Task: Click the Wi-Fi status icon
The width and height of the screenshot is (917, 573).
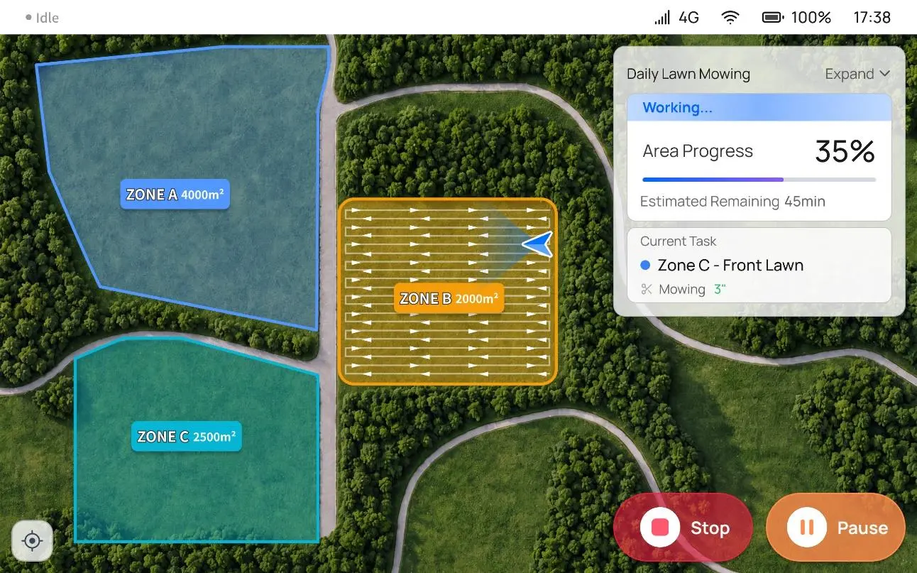Action: click(x=730, y=18)
